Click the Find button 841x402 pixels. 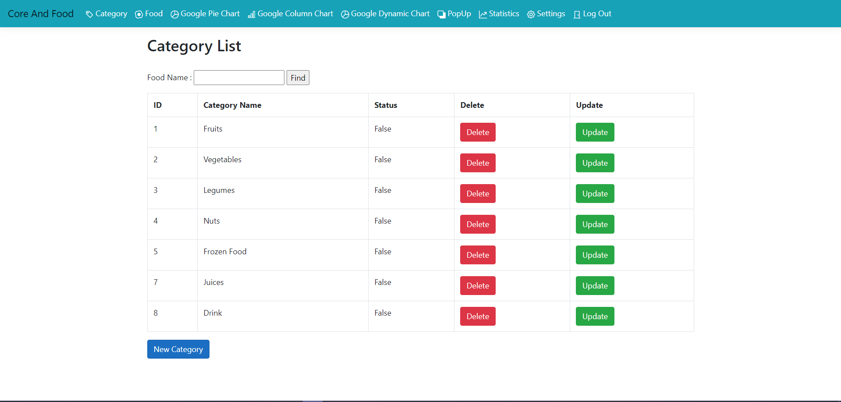tap(298, 78)
